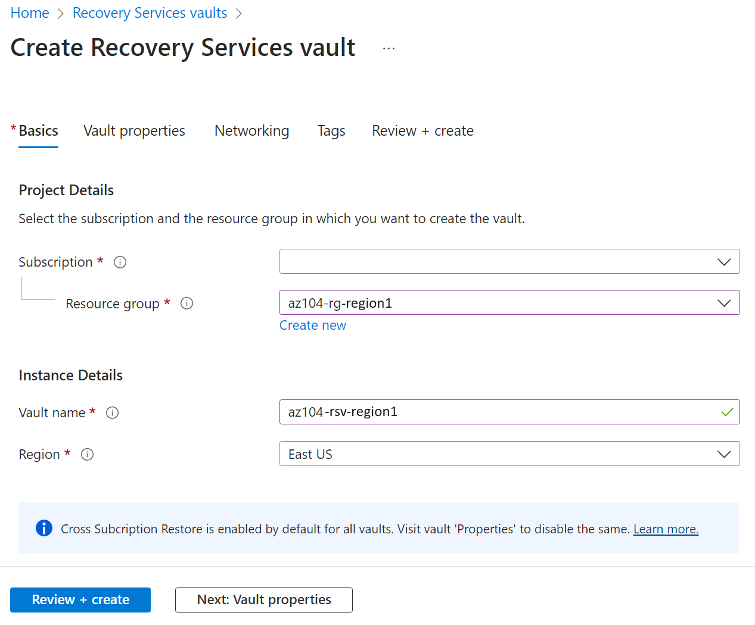Click inside the Vault name input field

click(477, 411)
